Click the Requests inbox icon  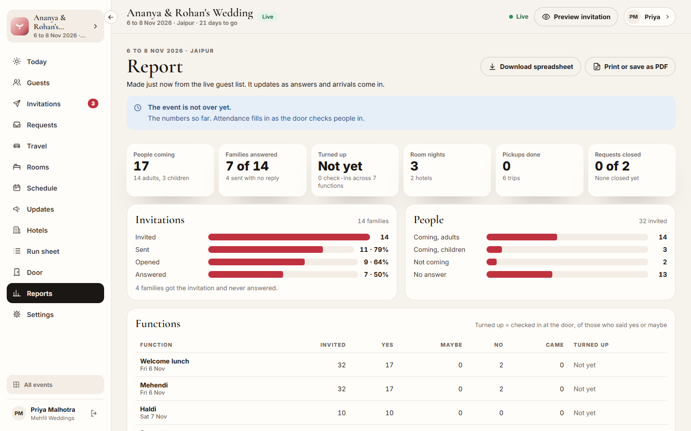pos(17,125)
